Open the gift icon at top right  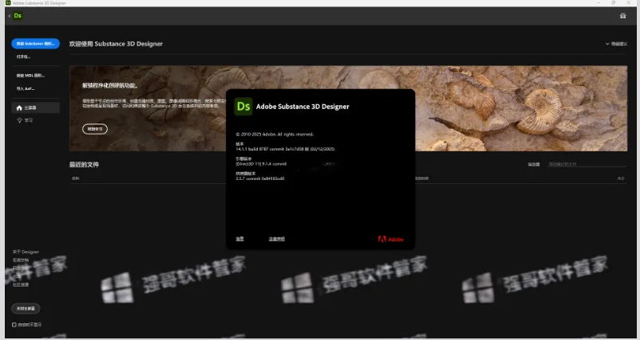coord(623,16)
